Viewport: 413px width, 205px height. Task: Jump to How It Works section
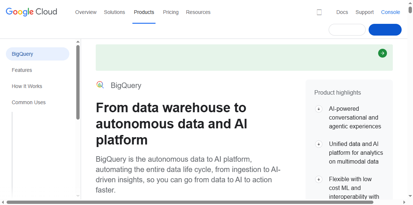point(27,86)
